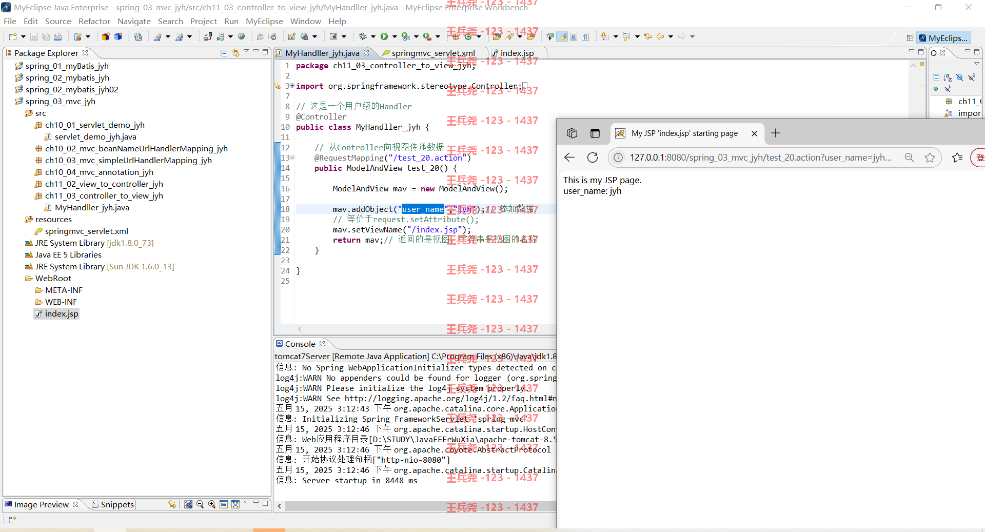Image resolution: width=985 pixels, height=532 pixels.
Task: Click the actual size 100 icon in Image Preview
Action: click(x=224, y=504)
